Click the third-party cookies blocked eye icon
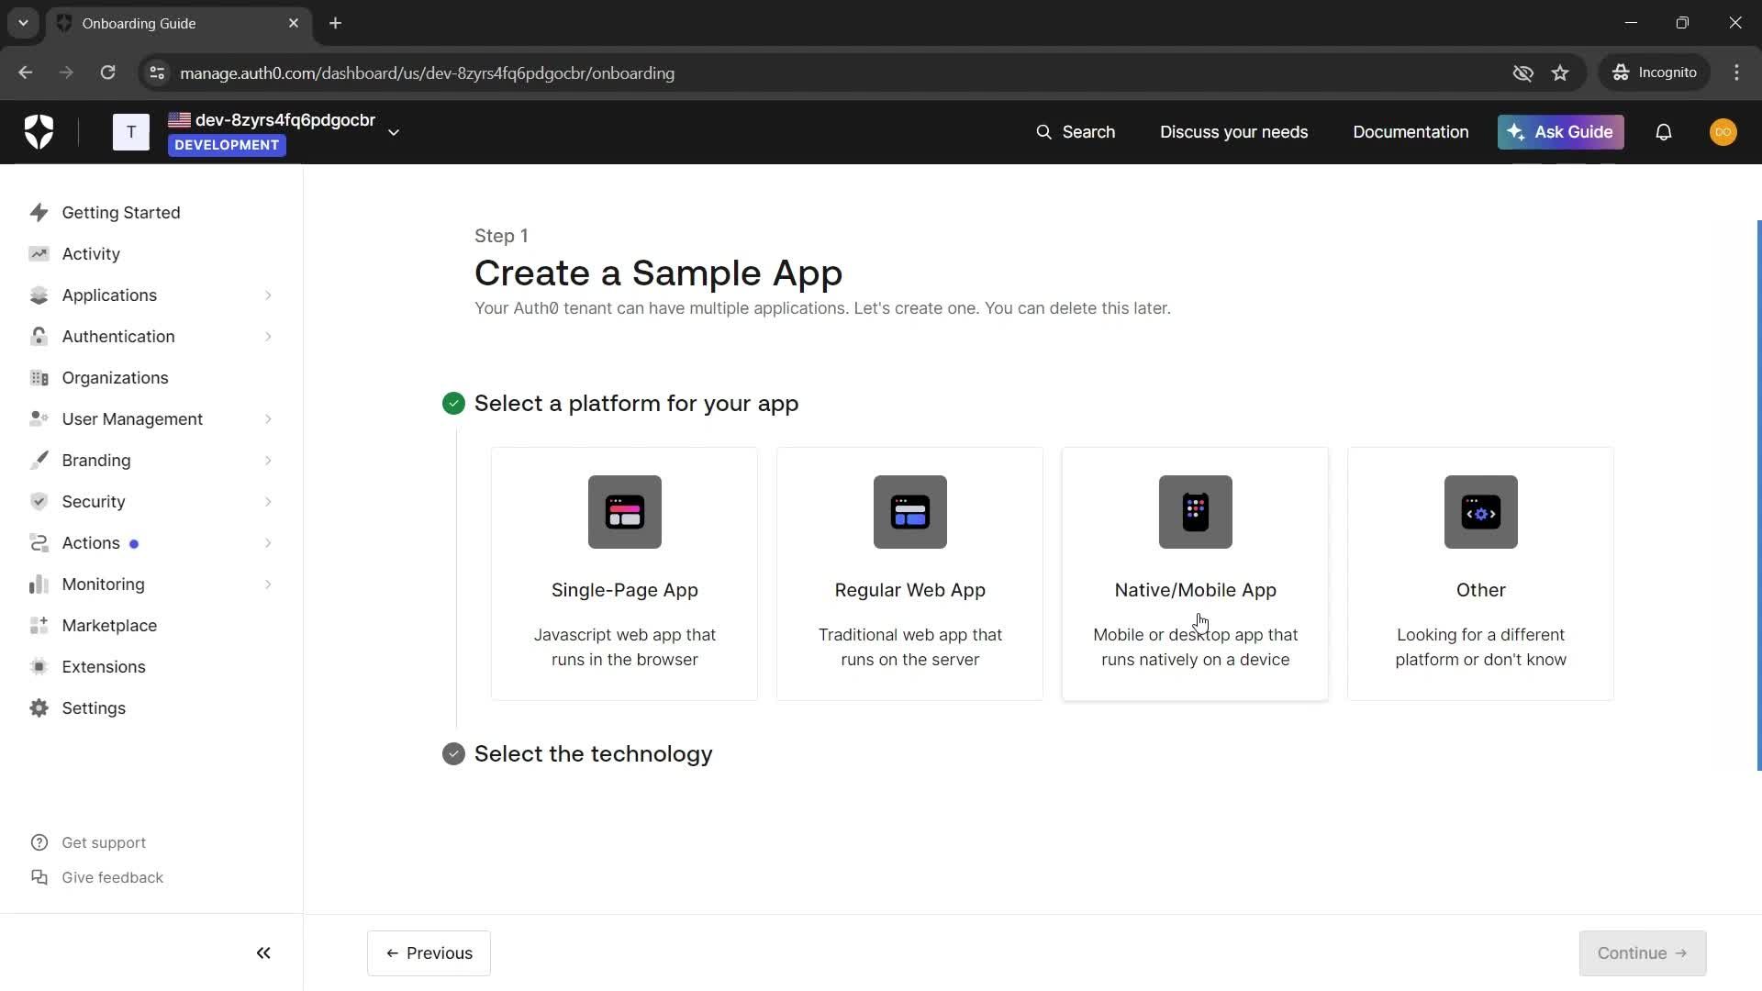Image resolution: width=1762 pixels, height=991 pixels. 1522,72
